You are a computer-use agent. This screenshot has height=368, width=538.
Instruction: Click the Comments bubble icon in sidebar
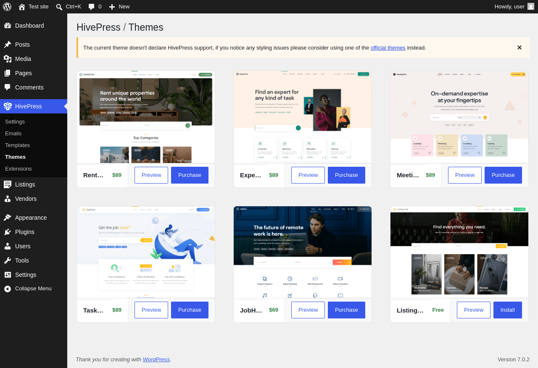click(8, 87)
